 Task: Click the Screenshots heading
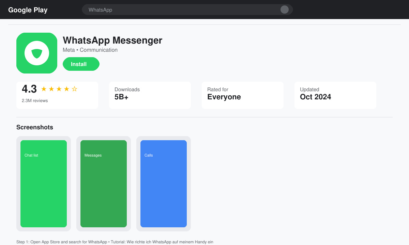[35, 127]
